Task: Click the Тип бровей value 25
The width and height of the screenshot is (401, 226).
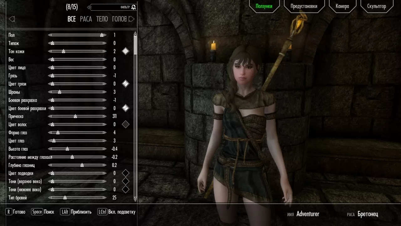Action: (114, 198)
